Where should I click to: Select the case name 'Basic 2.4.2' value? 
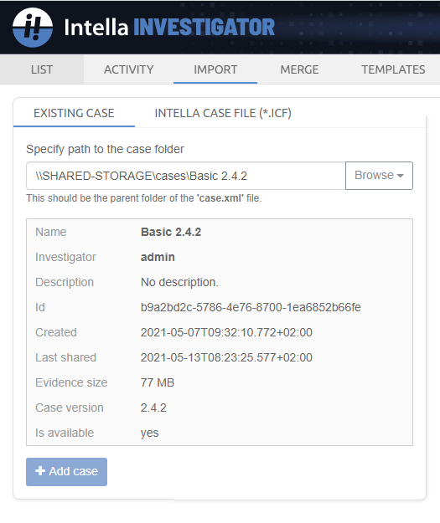171,232
